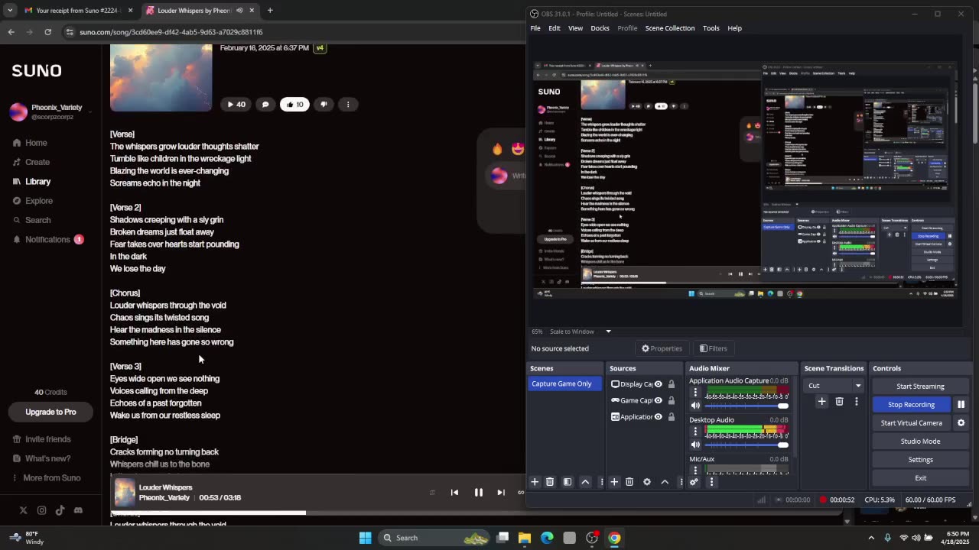Click the Upgrade to Pro button
The image size is (979, 550).
click(50, 412)
